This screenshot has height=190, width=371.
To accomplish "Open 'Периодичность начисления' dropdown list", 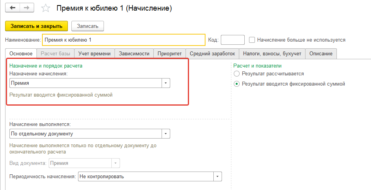I will point(218,176).
